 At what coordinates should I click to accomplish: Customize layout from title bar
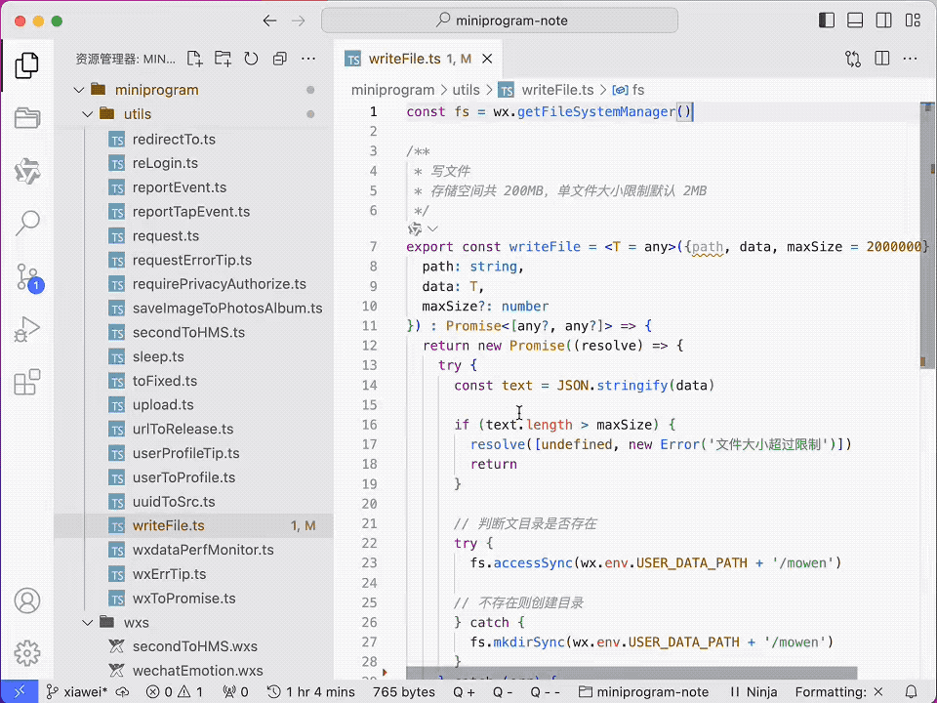point(913,21)
